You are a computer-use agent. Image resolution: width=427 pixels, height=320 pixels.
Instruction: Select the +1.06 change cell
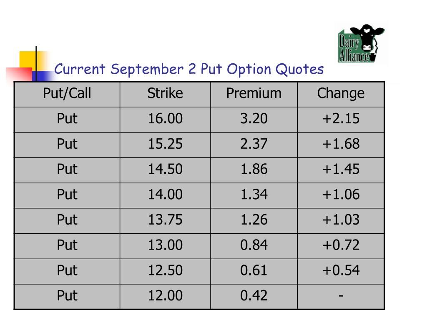(341, 195)
